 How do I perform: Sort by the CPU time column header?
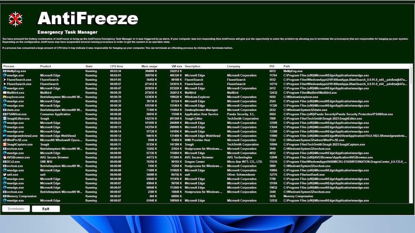pos(116,66)
